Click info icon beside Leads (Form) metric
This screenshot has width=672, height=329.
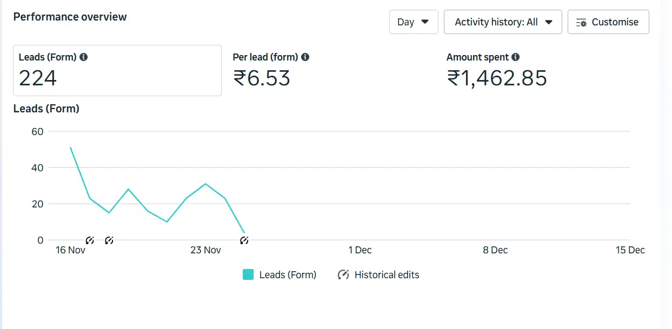84,57
